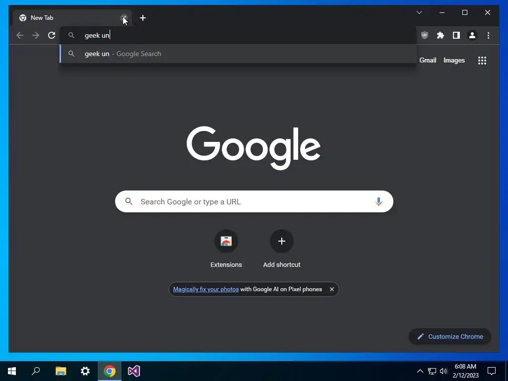Close the New Tab tab

click(124, 18)
